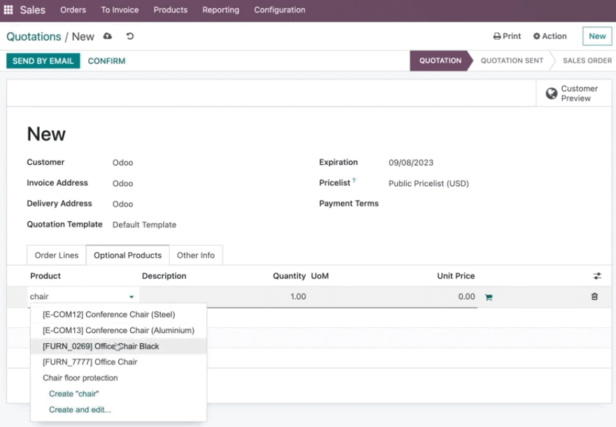The height and width of the screenshot is (427, 616).
Task: Click the Quotation Sent status stage
Action: pyautogui.click(x=512, y=61)
